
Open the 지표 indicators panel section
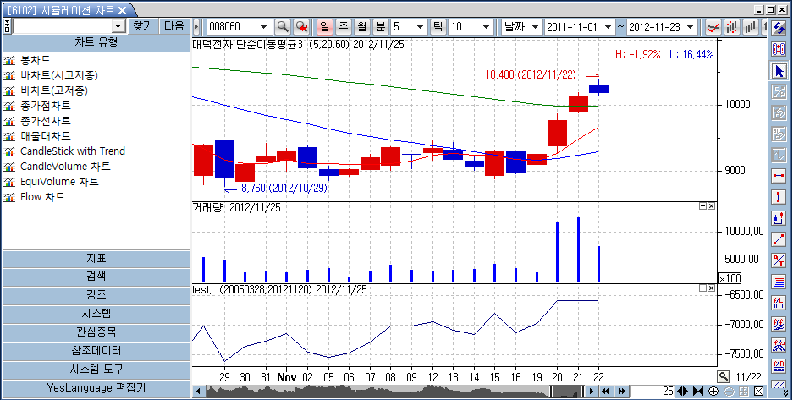click(96, 258)
